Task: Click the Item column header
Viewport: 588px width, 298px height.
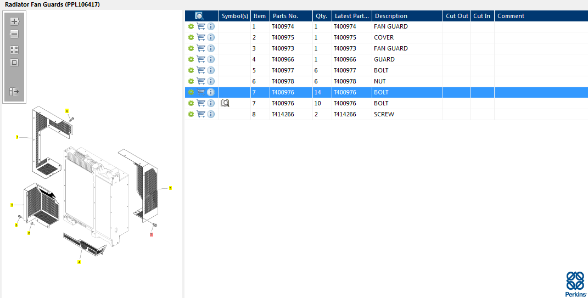Action: tap(259, 16)
